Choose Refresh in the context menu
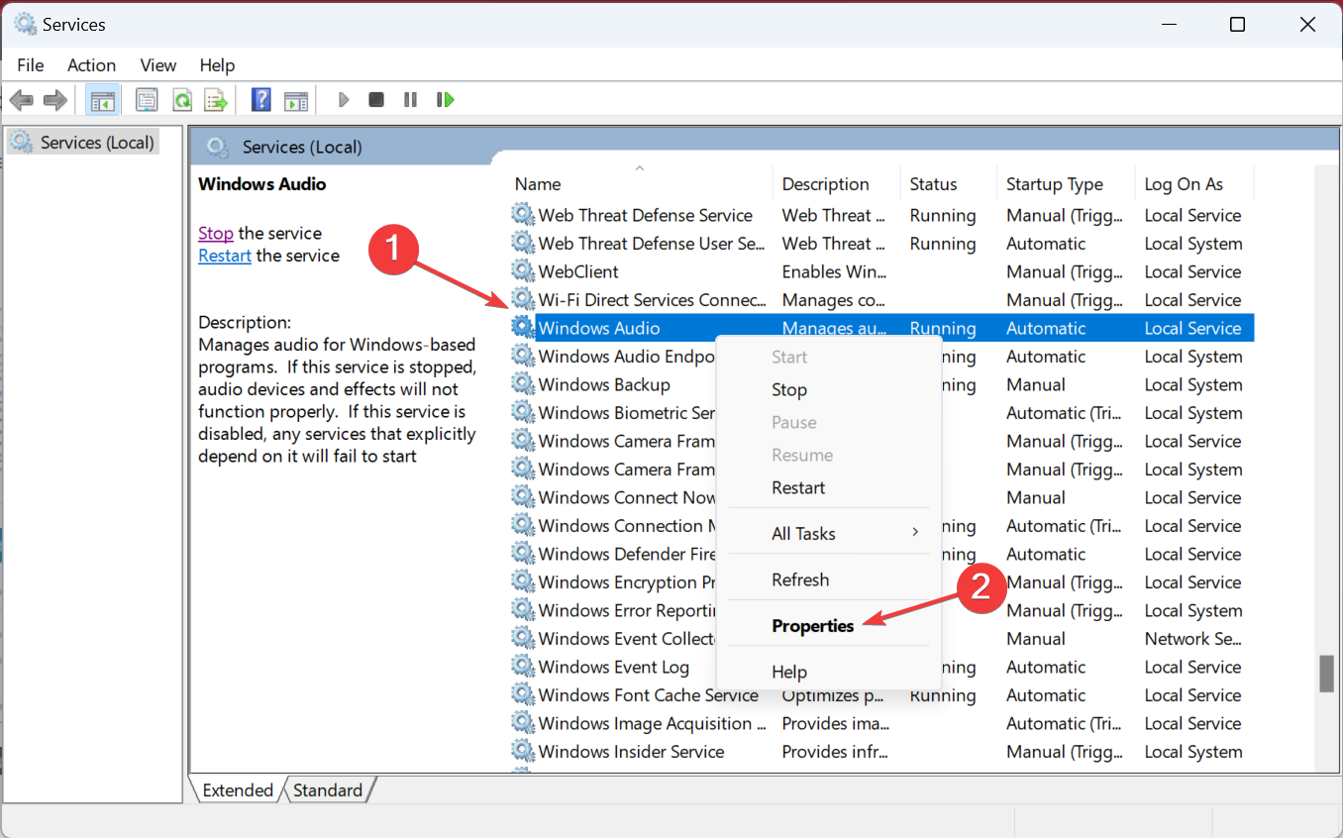 800,579
